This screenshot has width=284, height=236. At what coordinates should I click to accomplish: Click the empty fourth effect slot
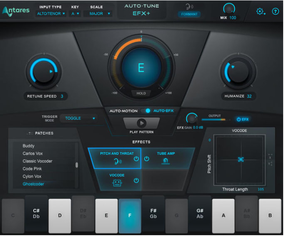pos(165,180)
